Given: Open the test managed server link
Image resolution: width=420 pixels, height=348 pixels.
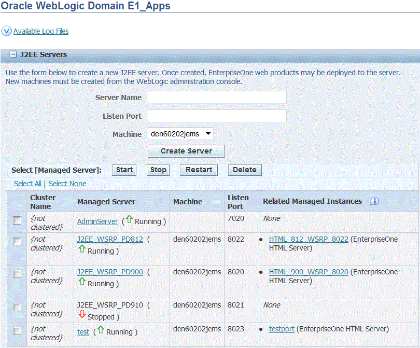Looking at the screenshot, I should tap(83, 332).
